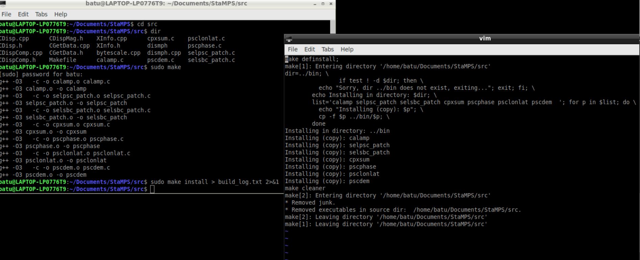Click the "sudo make install > build_log.txt" command
Screen dimensions: 640x260
tap(206, 182)
